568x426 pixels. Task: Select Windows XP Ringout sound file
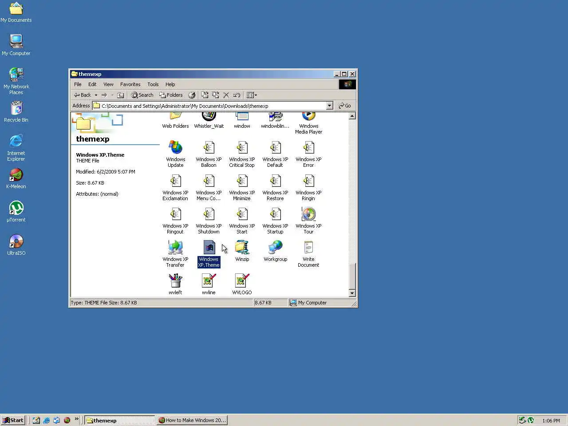[176, 221]
